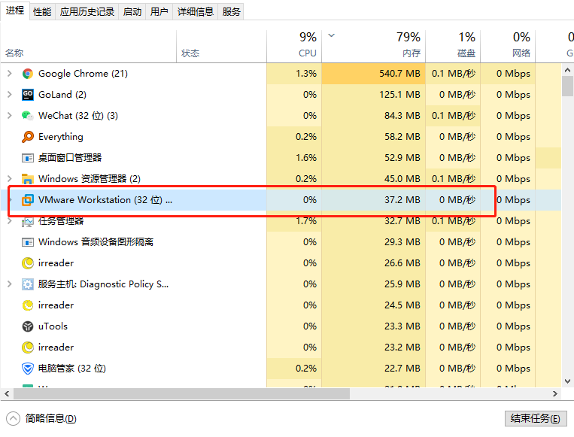Viewport: 574px width, 437px height.
Task: Click the vertical scrollbar down arrow
Action: (567, 381)
